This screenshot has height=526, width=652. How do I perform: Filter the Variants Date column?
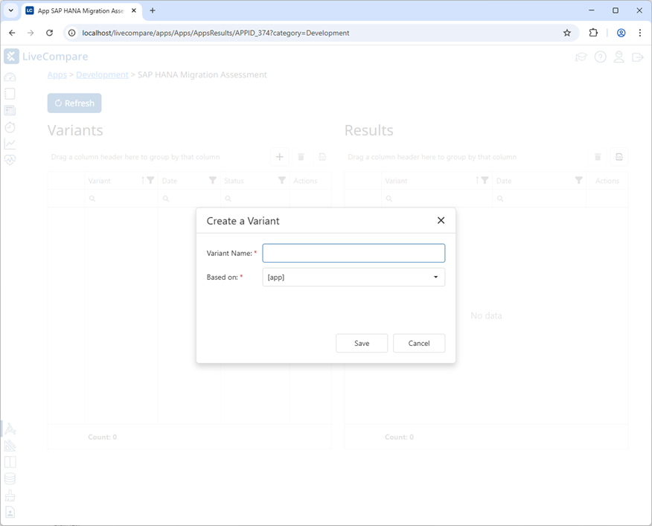click(x=212, y=181)
